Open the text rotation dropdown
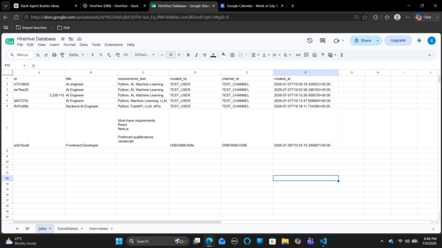Image resolution: width=442 pixels, height=248 pixels. [x=287, y=55]
